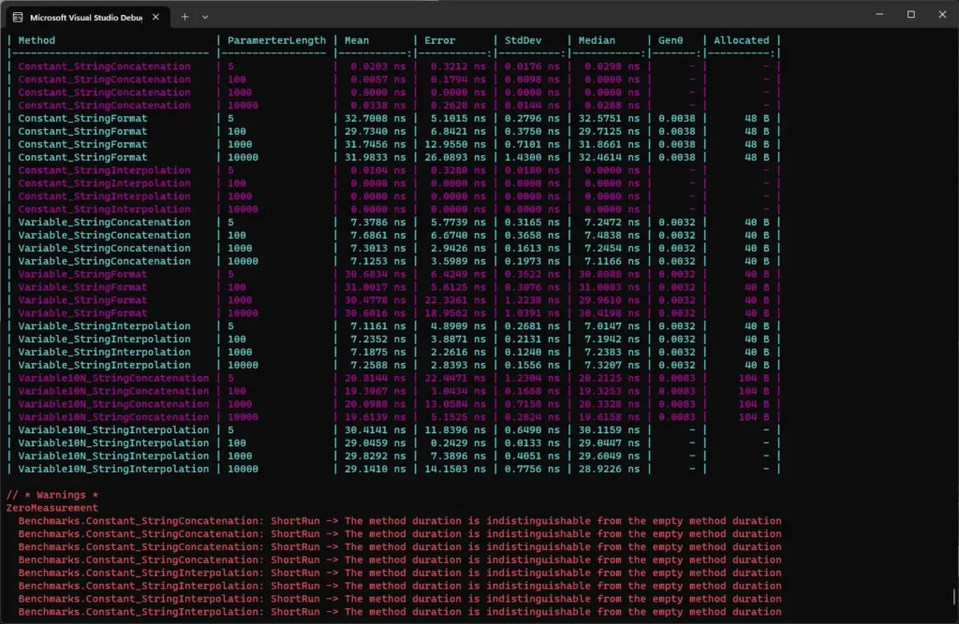Click Variable10N_StringConcatenation row with length 5
Image resolution: width=959 pixels, height=624 pixels.
click(393, 378)
